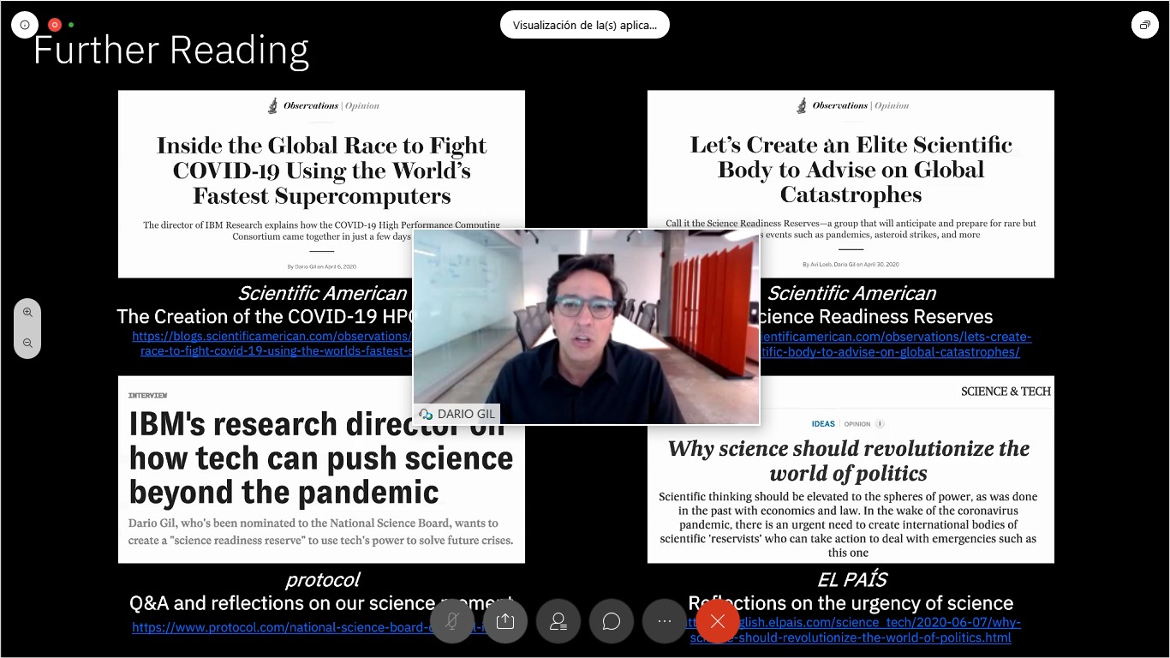Screen dimensions: 1170x658
Task: Click the 'Science Readiness Reserves' caption
Action: [x=876, y=316]
